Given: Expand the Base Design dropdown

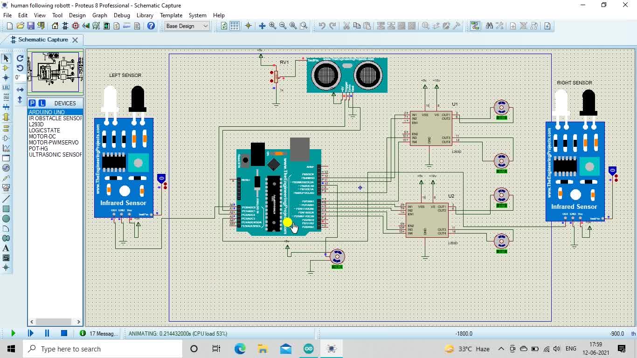Looking at the screenshot, I should coord(187,26).
